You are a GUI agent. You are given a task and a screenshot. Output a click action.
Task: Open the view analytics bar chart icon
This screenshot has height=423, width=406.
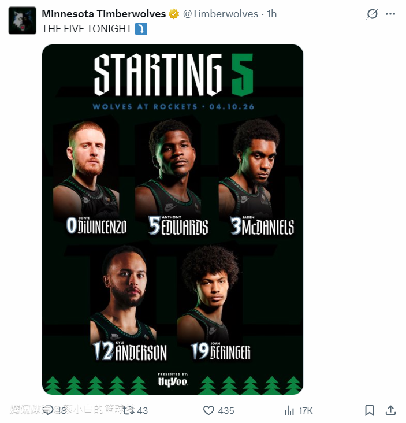pyautogui.click(x=289, y=410)
